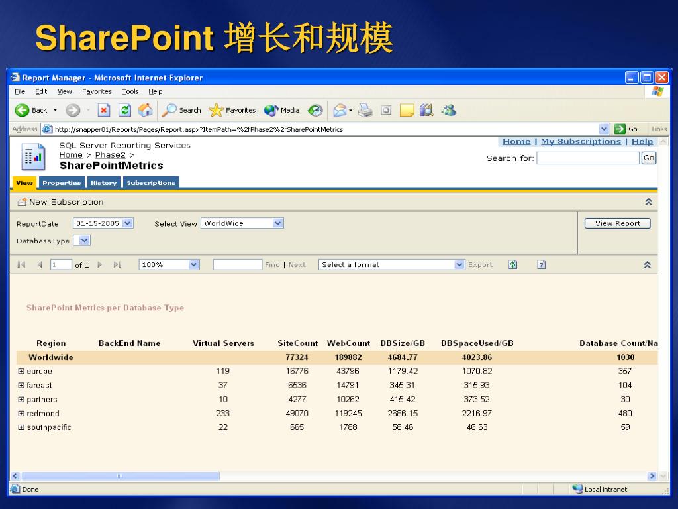Open the Select a format dropdown
The height and width of the screenshot is (509, 678).
pos(460,265)
